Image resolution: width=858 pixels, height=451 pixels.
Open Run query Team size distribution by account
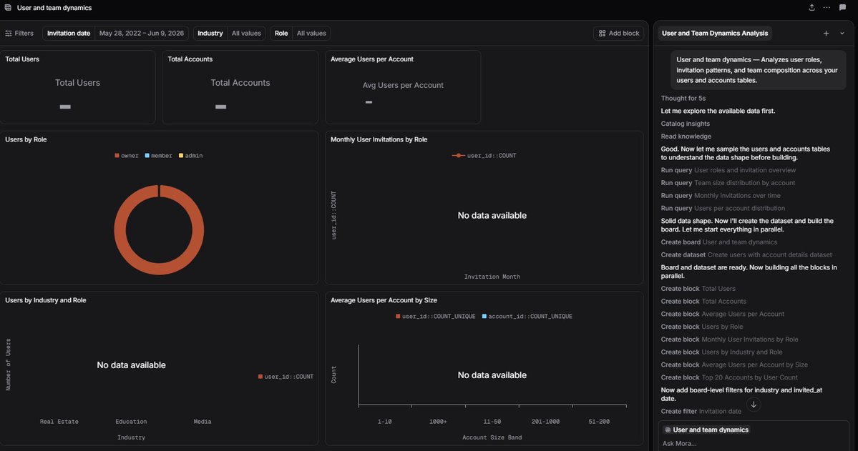point(728,182)
